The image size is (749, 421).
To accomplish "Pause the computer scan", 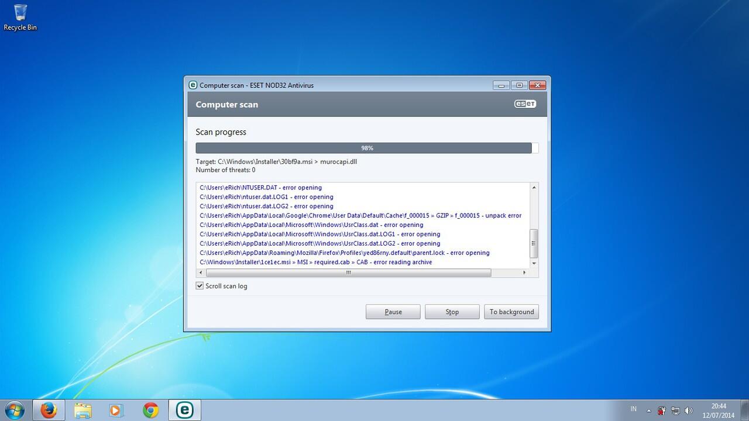I will [x=393, y=312].
